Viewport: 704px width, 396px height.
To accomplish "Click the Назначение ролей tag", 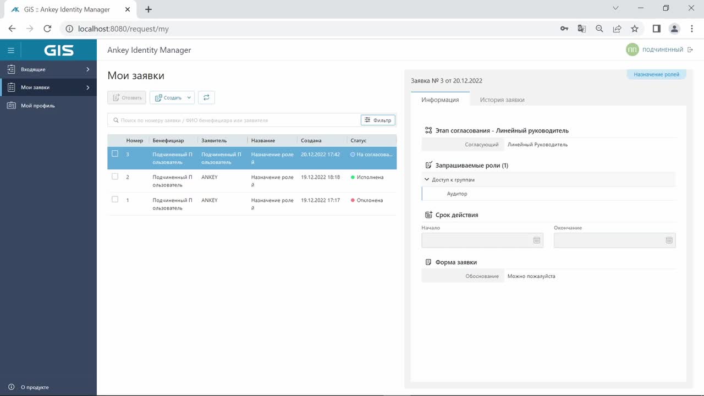I will point(656,74).
